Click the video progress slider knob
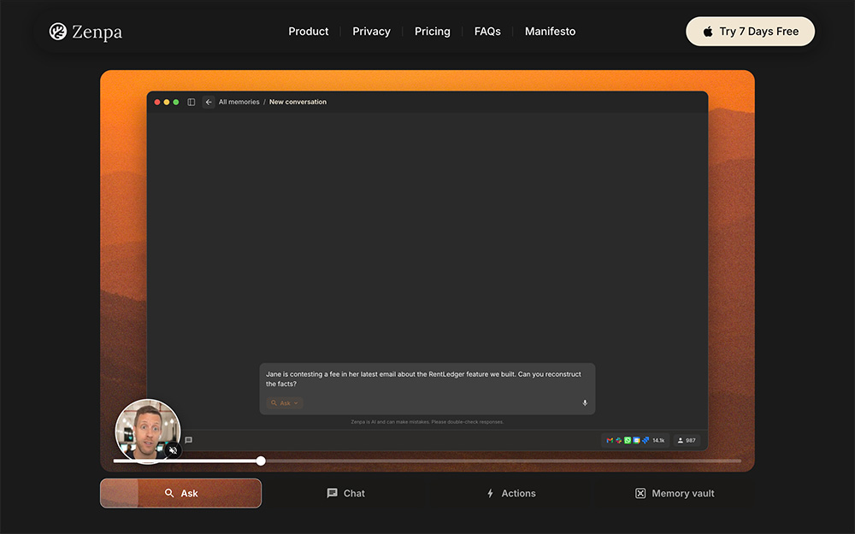The width and height of the screenshot is (855, 534). (261, 461)
